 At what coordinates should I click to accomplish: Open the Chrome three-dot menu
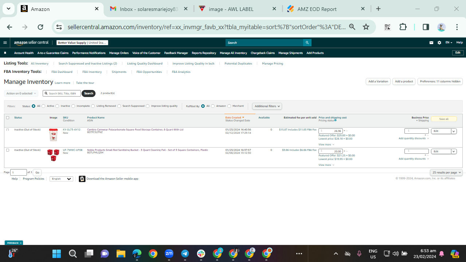coord(457,27)
